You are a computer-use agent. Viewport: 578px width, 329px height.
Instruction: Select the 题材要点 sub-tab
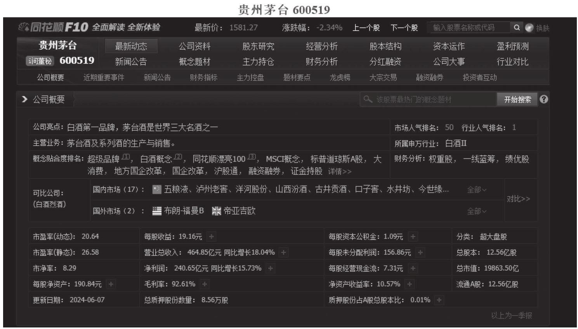coord(297,78)
